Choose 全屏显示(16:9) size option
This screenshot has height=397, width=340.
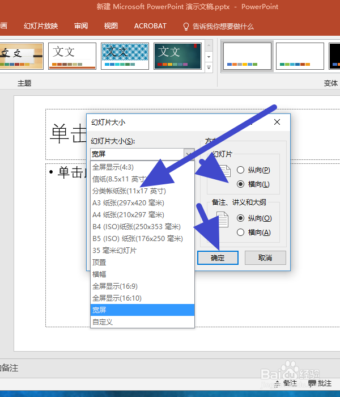(142, 286)
